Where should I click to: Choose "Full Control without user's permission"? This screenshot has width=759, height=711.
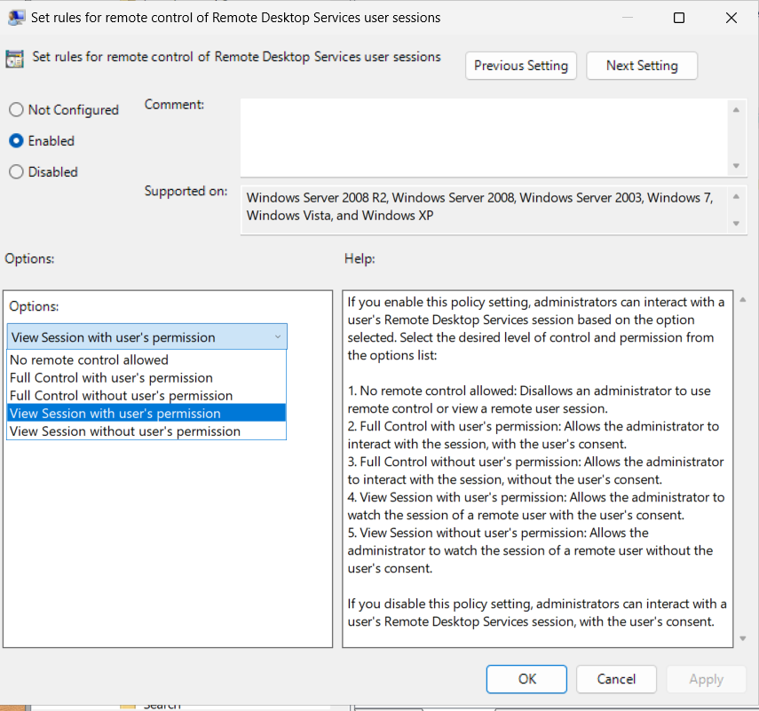click(146, 396)
